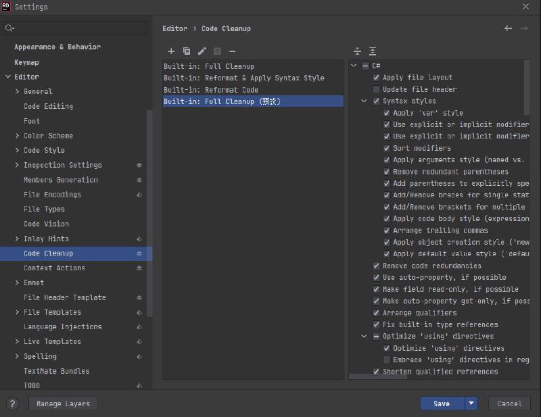This screenshot has height=417, width=541.
Task: Select the Keymap settings page
Action: [26, 62]
